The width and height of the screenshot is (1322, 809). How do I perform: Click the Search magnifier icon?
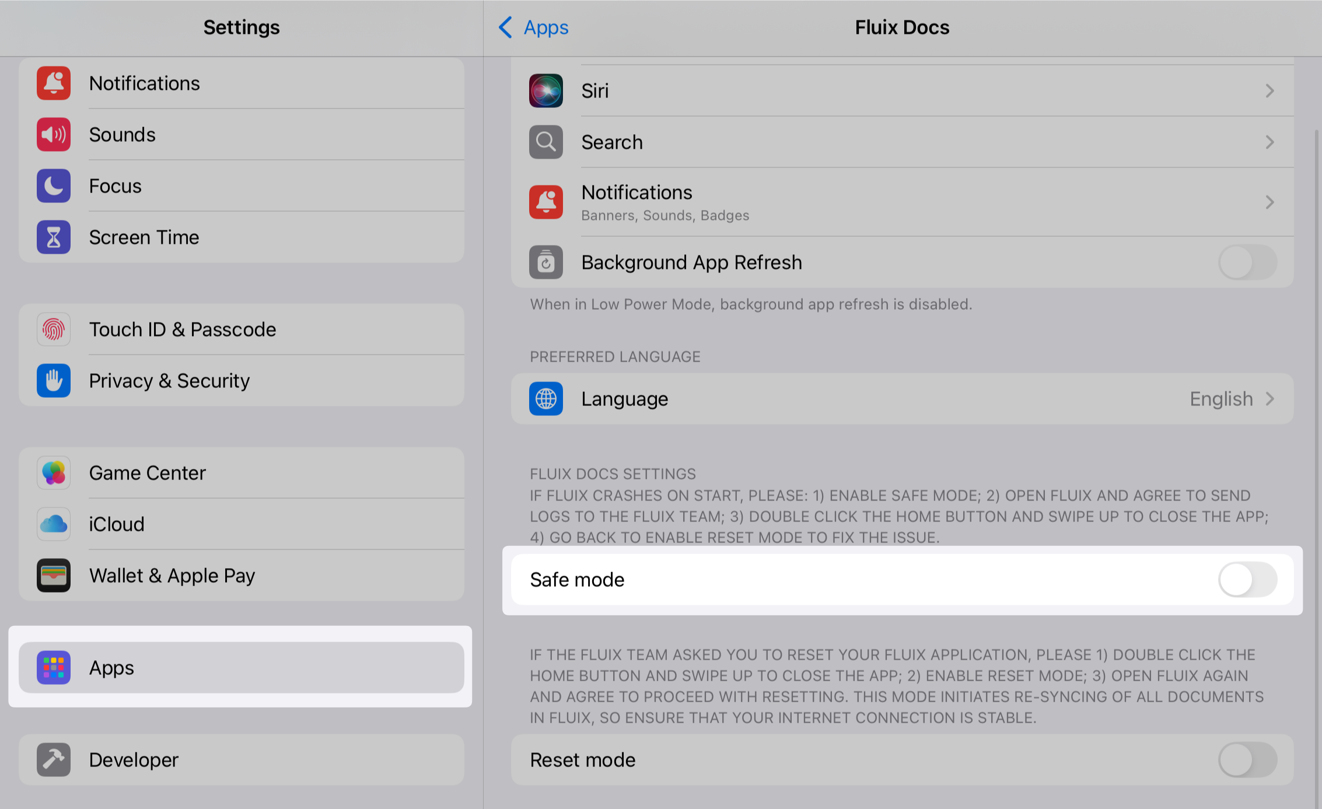(545, 142)
